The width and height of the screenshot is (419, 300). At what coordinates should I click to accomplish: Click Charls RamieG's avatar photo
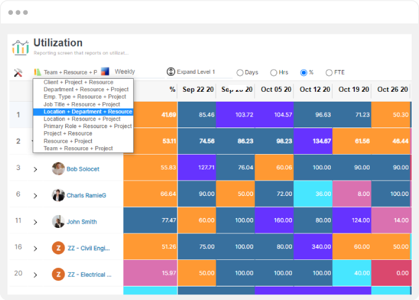coord(58,195)
